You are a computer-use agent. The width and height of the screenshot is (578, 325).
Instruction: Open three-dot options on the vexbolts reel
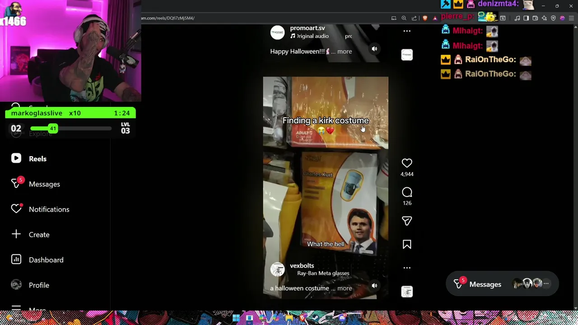tap(407, 268)
